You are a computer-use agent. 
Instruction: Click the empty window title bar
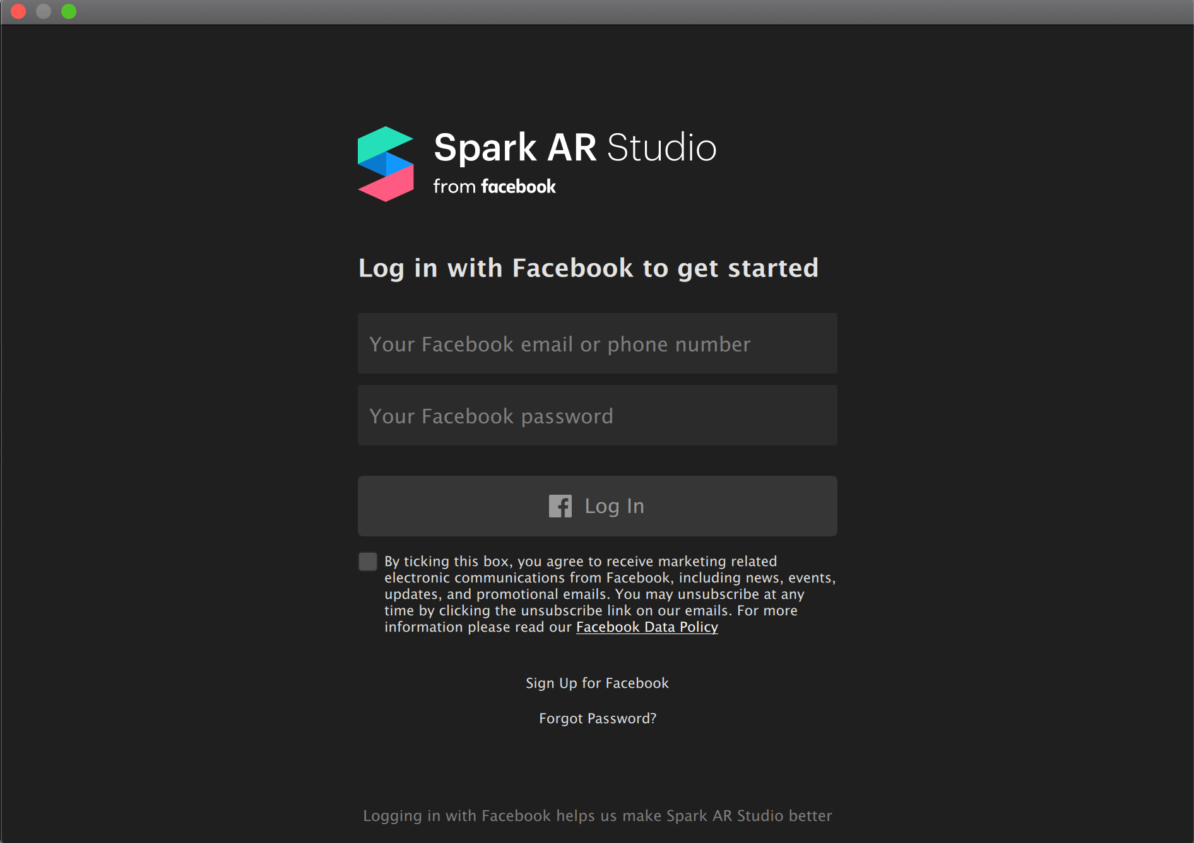click(597, 11)
